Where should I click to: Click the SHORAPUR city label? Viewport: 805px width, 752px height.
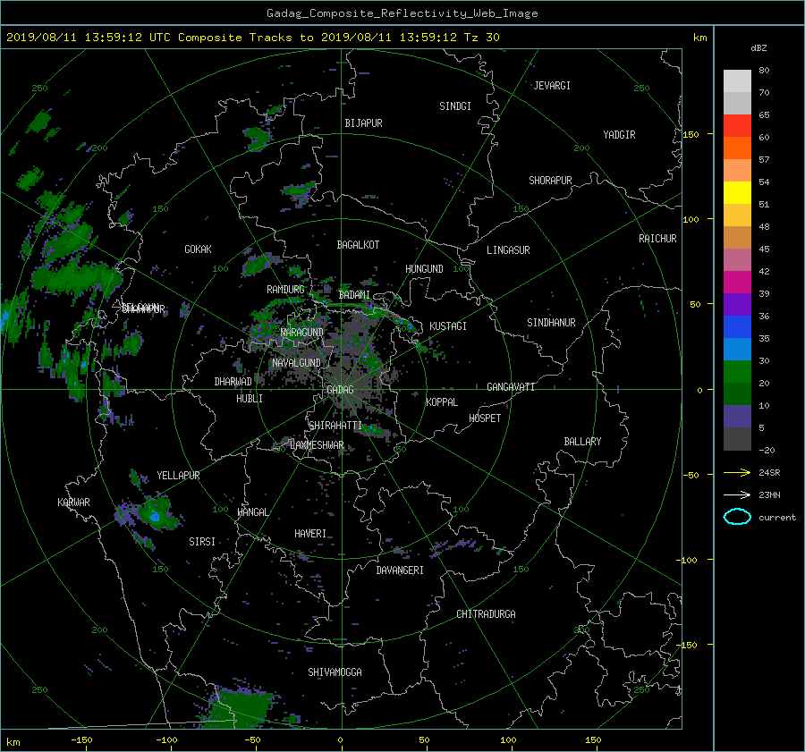550,181
